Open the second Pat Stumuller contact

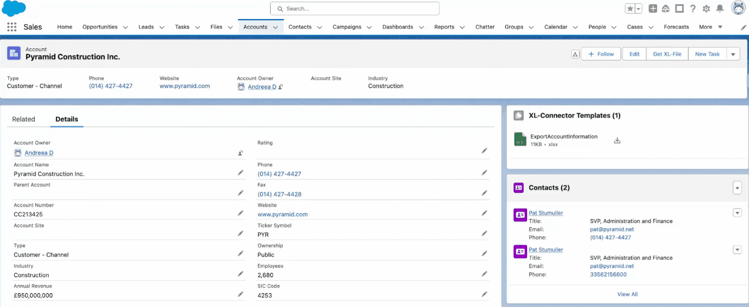click(x=546, y=250)
